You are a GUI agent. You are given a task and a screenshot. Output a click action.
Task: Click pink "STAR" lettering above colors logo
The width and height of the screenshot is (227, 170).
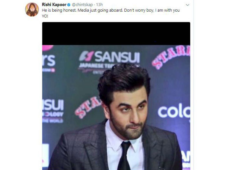(x=171, y=56)
